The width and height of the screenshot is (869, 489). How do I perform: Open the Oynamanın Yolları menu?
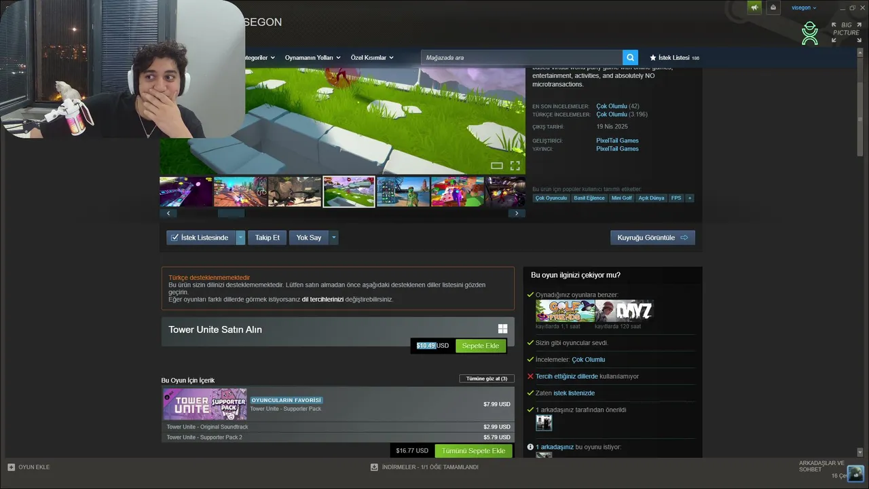(x=313, y=58)
